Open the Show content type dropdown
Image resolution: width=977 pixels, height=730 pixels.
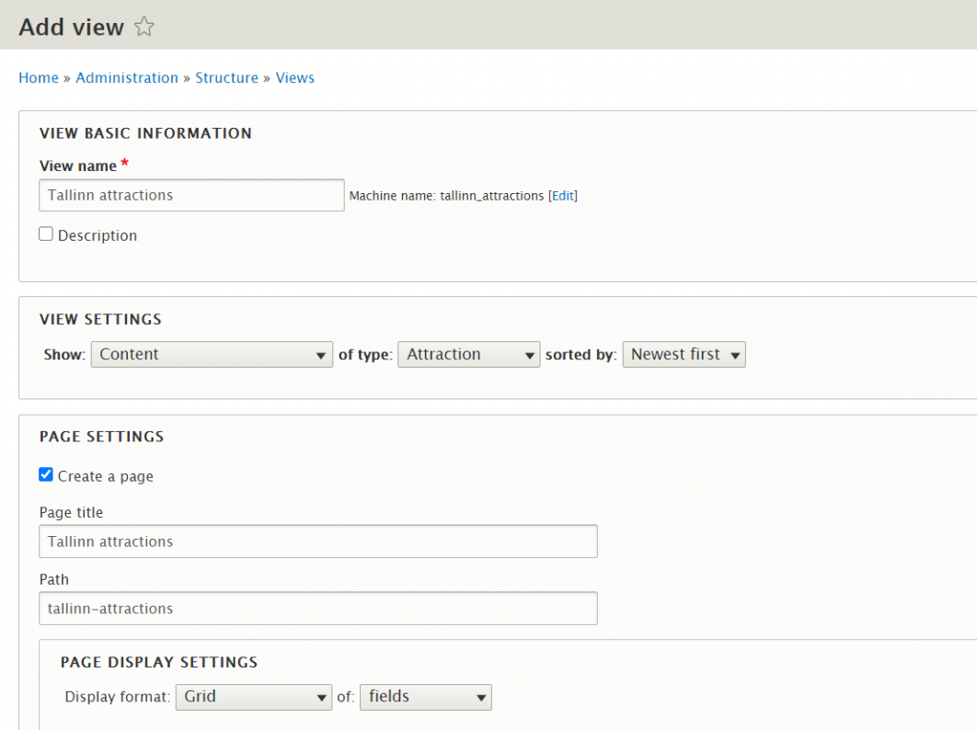point(212,354)
